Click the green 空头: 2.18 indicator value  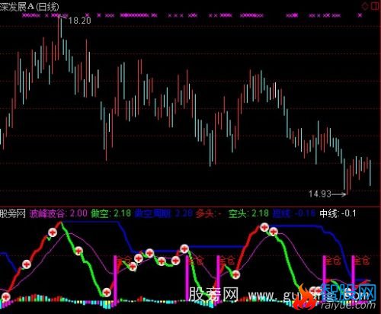(x=248, y=213)
